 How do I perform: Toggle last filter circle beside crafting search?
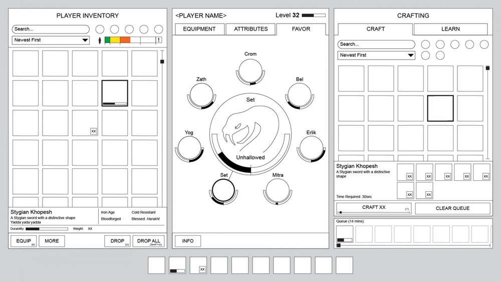pos(484,45)
